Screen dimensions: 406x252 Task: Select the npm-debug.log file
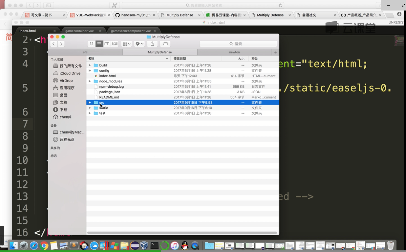pyautogui.click(x=111, y=86)
